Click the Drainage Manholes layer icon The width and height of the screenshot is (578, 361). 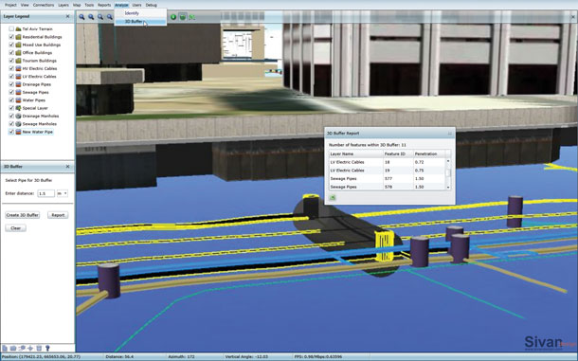click(18, 117)
